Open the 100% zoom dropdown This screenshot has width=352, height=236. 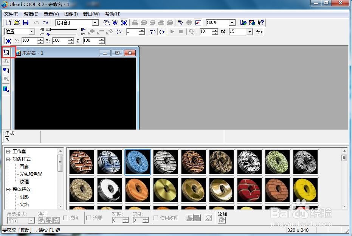click(x=232, y=22)
